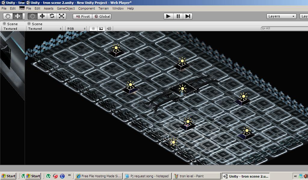Screen dimensions: 308x180
Task: Open the GameObject menu
Action: tap(66, 8)
